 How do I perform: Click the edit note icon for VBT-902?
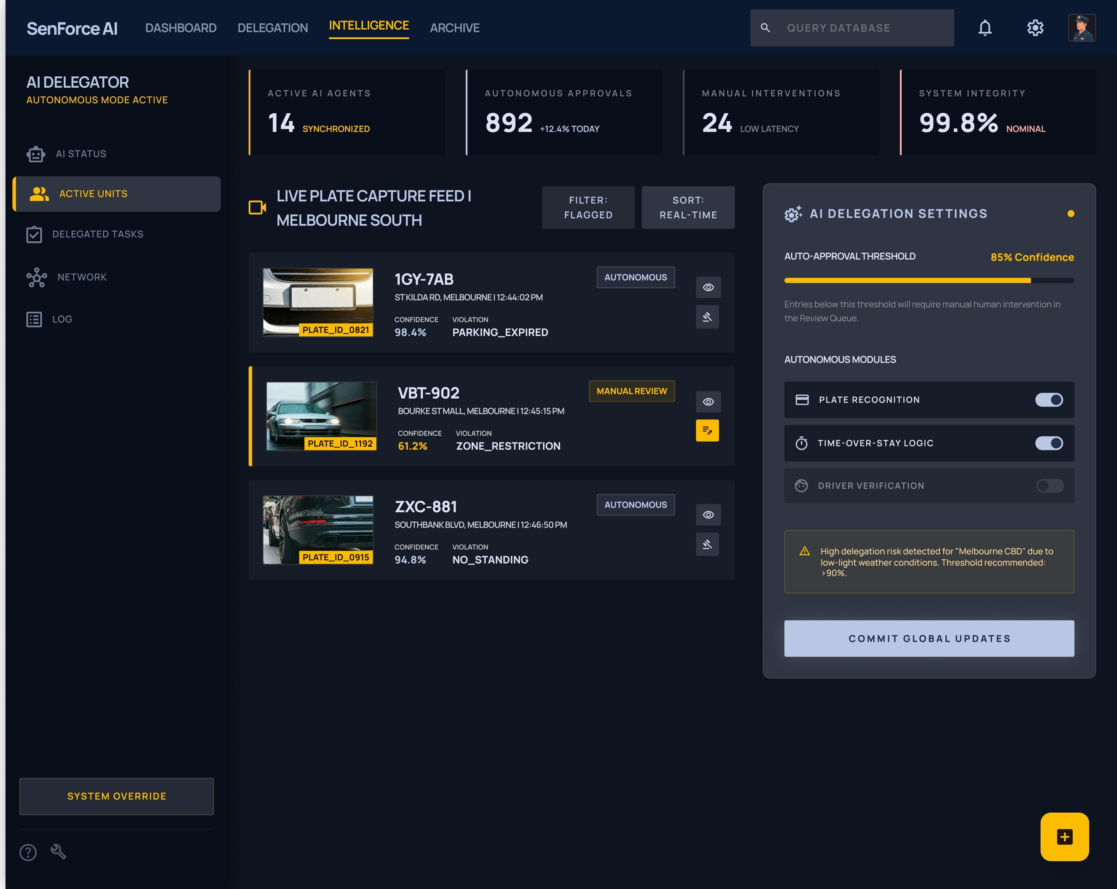pyautogui.click(x=707, y=431)
